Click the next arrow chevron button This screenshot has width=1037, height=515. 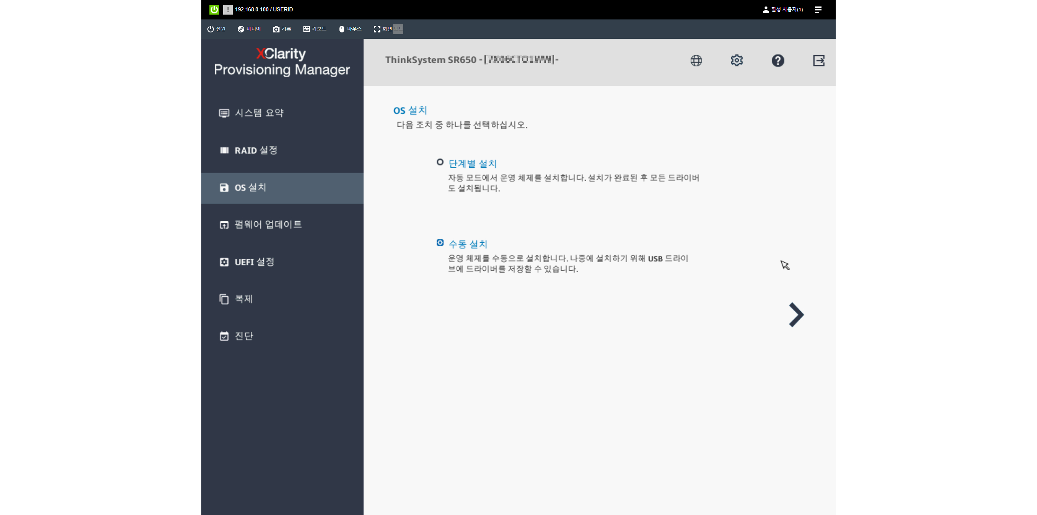[796, 314]
